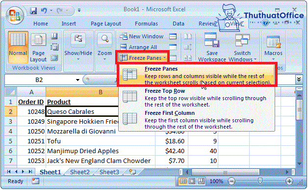Open the Data ribbon tab

pos(179,24)
